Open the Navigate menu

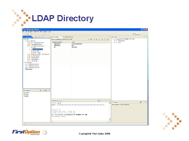[x=30, y=32]
